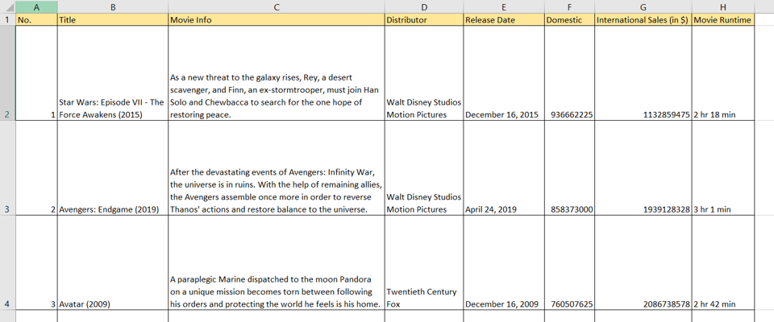Select column G header
This screenshot has height=322, width=774.
coord(643,7)
